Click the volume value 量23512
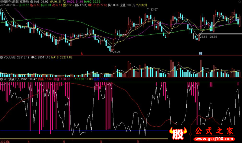Image resolution: width=242 pixels, height=143 pixels. (x=69, y=5)
